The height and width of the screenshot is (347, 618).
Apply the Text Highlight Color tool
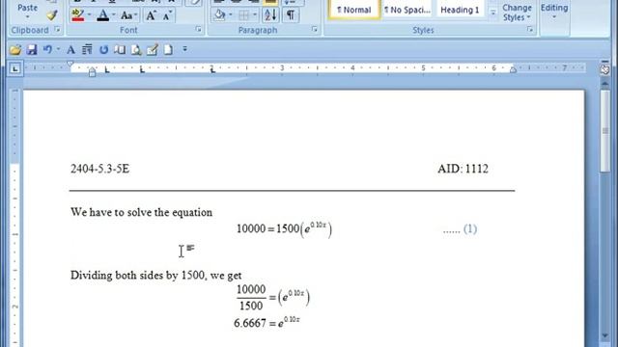77,15
